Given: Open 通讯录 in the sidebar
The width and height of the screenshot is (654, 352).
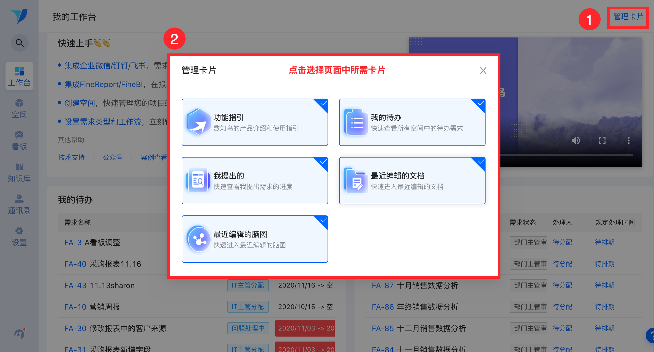Looking at the screenshot, I should [x=19, y=204].
